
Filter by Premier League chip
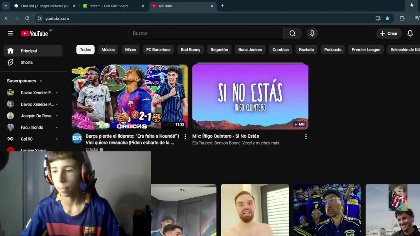[x=366, y=50]
